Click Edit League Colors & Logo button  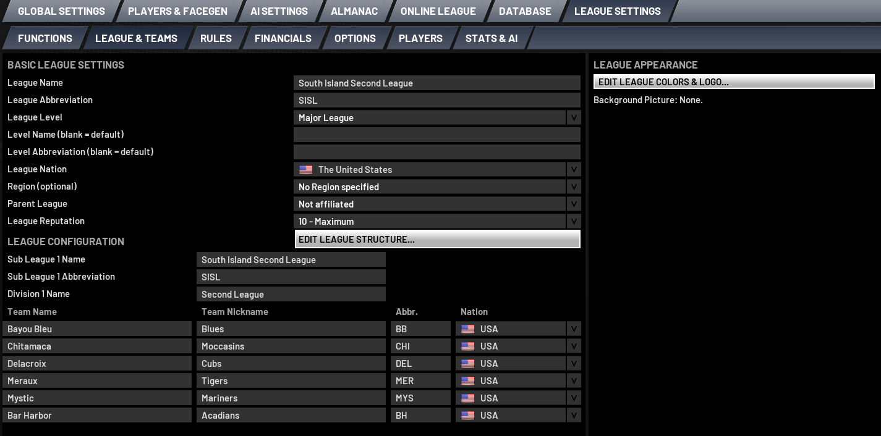734,82
